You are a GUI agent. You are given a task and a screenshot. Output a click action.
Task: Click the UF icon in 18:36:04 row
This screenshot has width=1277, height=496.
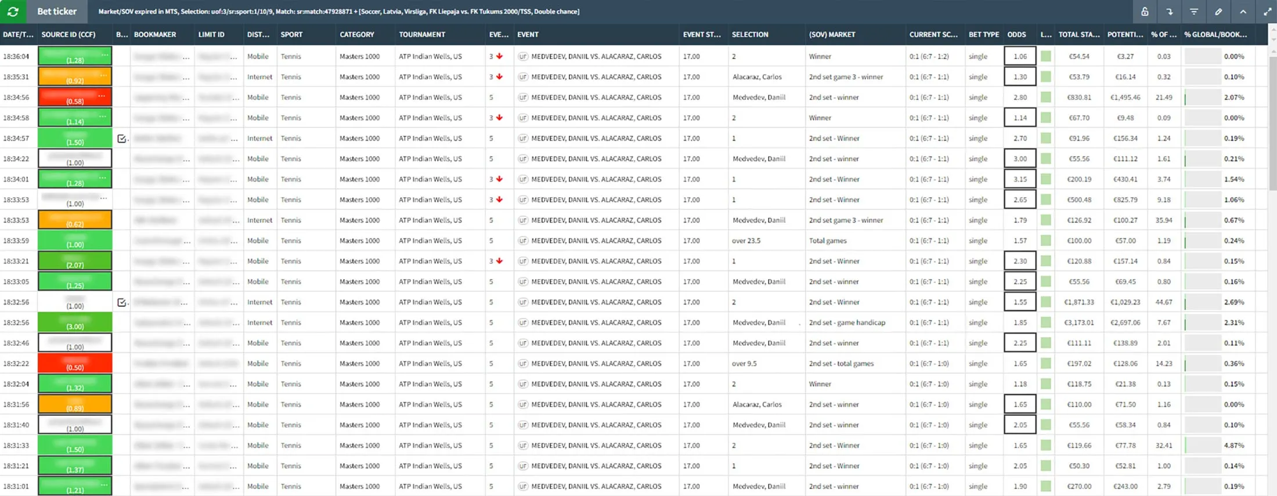pos(523,56)
